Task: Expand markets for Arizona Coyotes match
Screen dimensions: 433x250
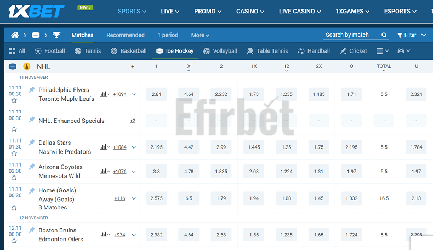Action: [134, 172]
